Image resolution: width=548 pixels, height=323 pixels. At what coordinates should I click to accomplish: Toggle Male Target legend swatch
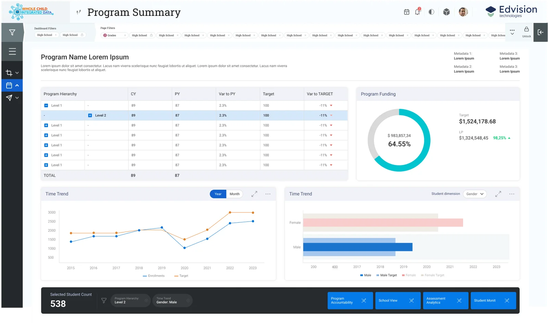click(x=378, y=275)
